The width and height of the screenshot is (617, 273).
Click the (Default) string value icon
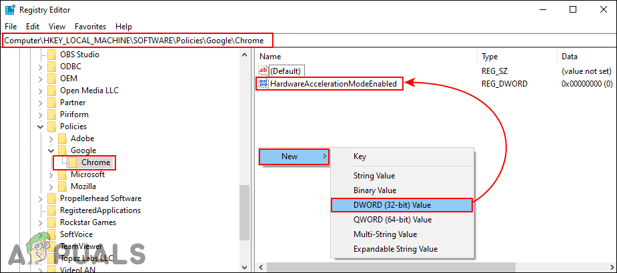[x=263, y=71]
